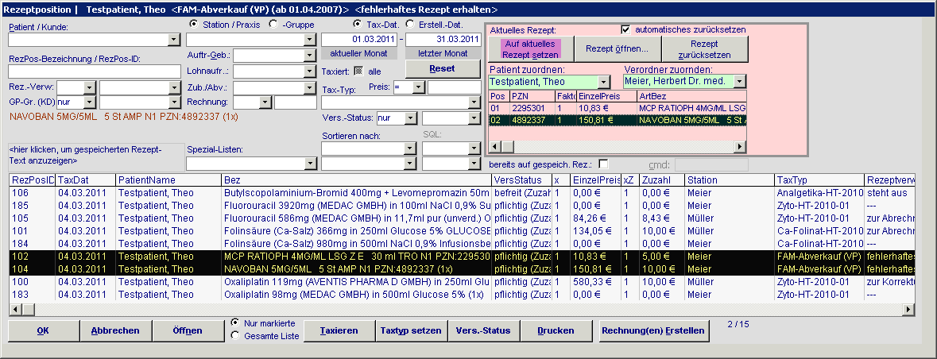Expand the Patient zuordnen dropdown
Viewport: 937px width, 359px height.
pyautogui.click(x=603, y=81)
